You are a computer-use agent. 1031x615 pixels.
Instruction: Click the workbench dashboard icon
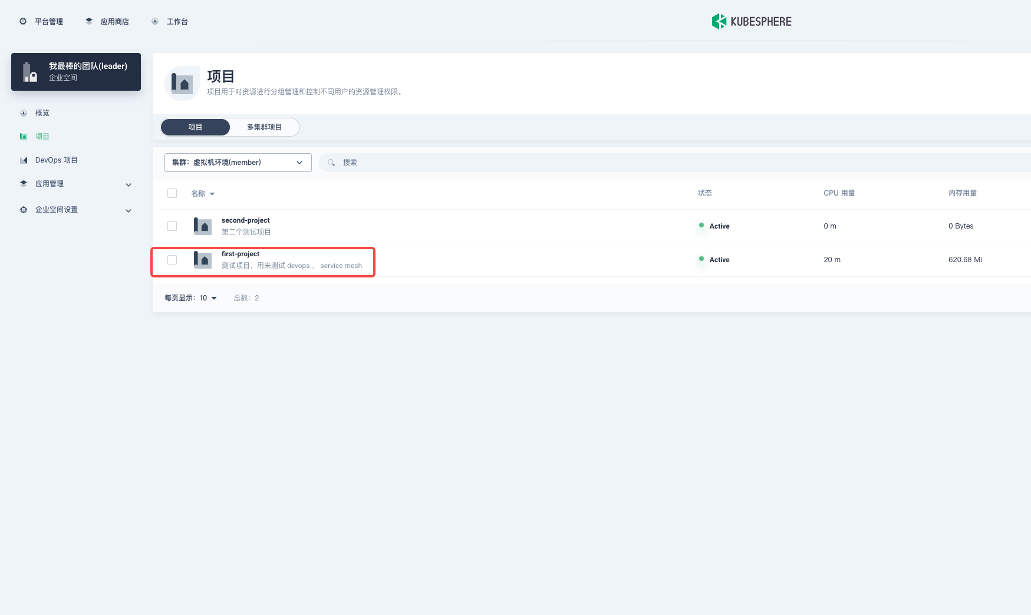pos(155,22)
